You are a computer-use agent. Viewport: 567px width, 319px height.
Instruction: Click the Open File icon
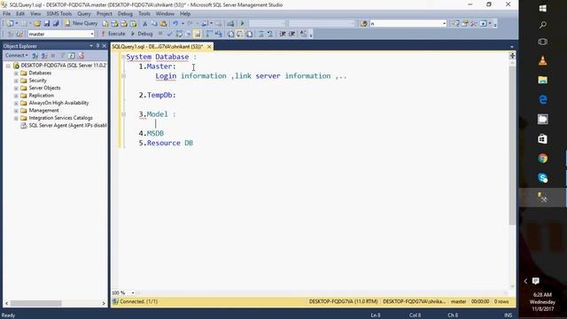pyautogui.click(x=37, y=24)
